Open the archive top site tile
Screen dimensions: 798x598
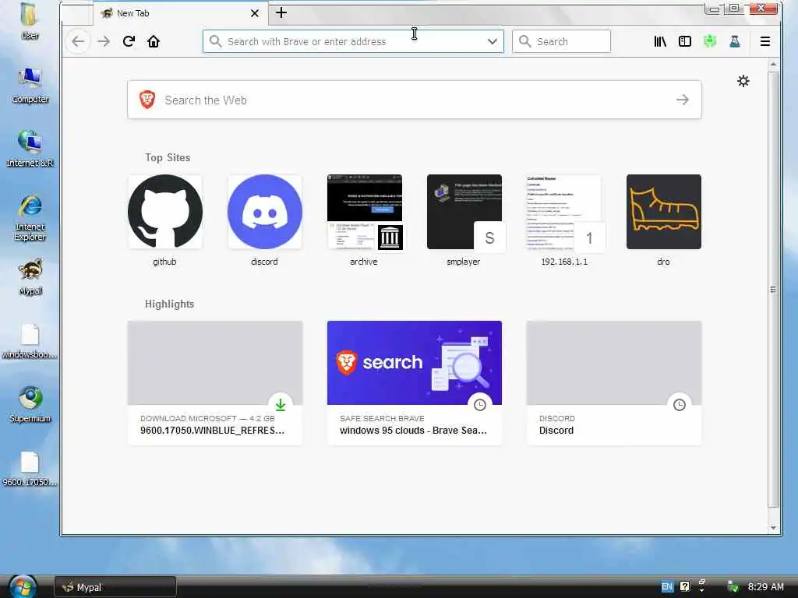point(365,220)
